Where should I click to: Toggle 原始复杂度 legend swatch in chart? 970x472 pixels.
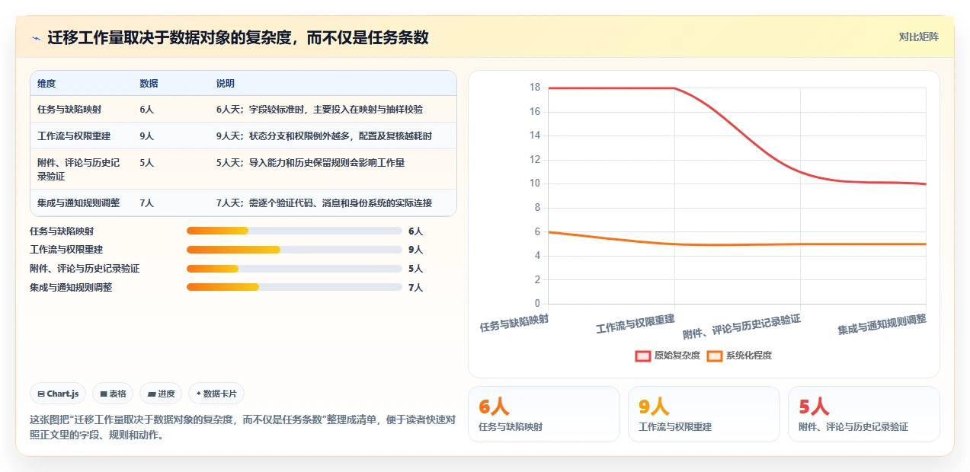642,356
